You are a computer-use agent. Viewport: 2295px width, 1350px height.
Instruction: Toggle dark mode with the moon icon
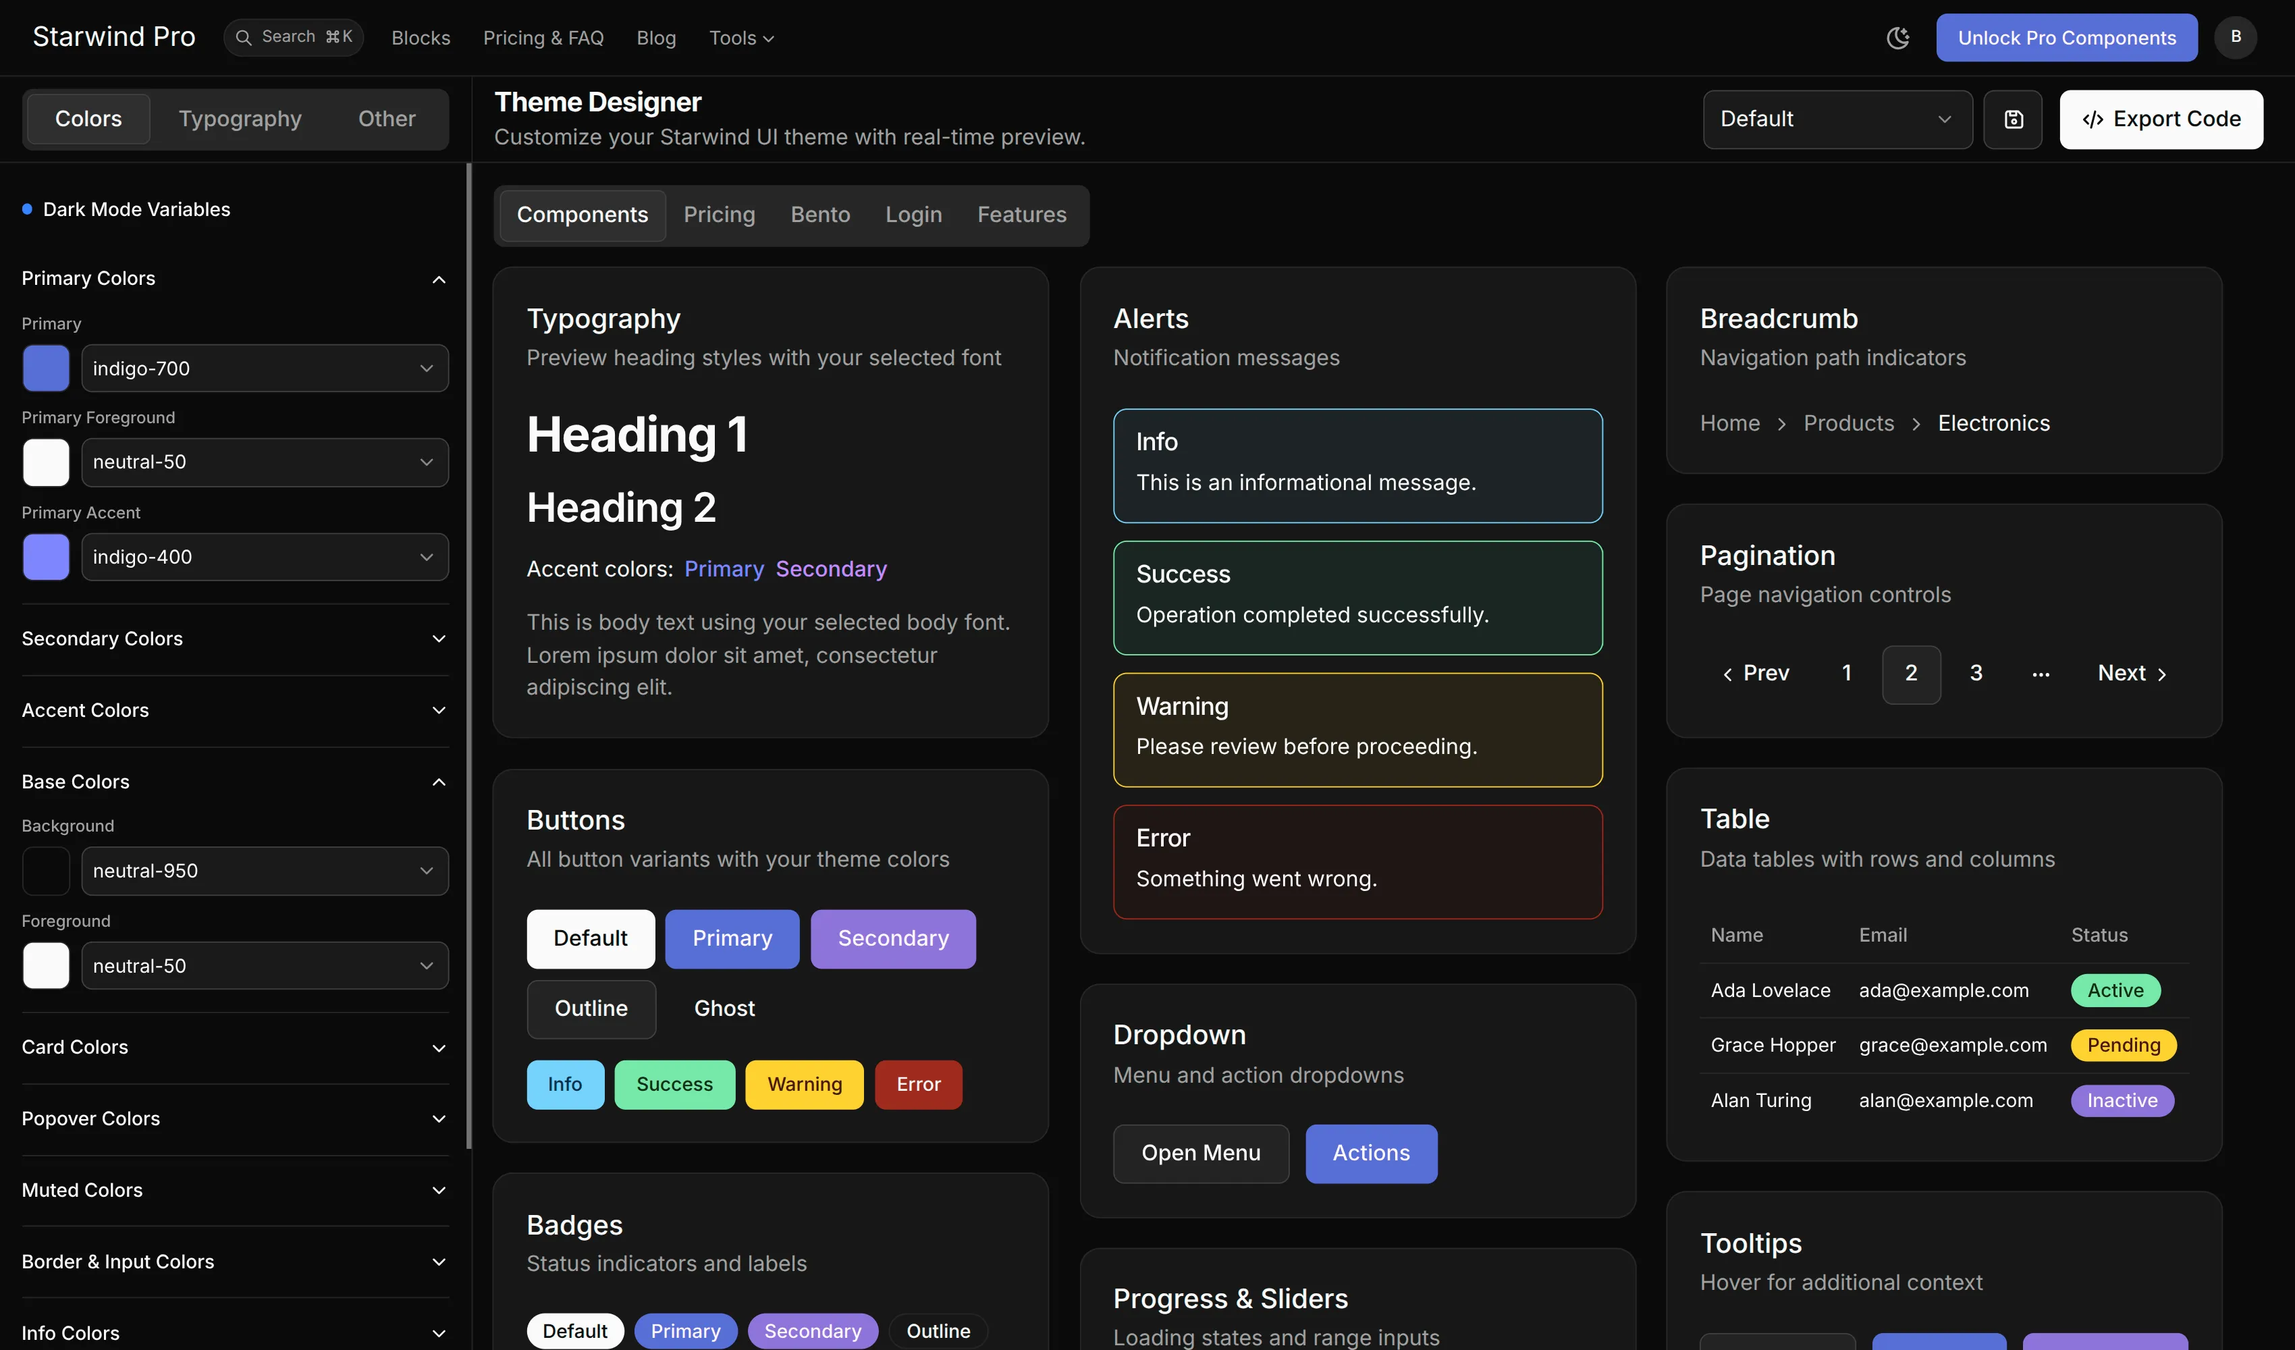1898,37
